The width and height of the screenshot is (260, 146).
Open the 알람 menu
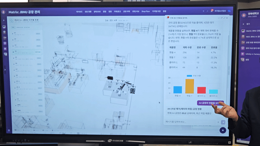[110, 12]
